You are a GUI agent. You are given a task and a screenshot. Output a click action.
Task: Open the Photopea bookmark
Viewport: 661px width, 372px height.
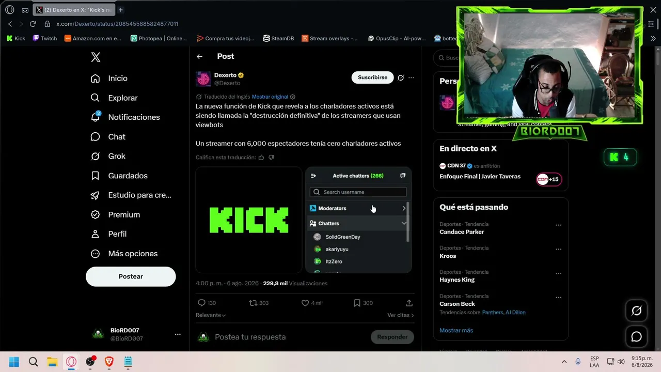[159, 38]
